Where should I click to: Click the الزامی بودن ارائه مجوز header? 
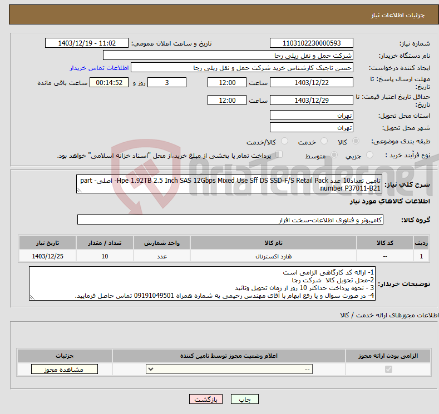click(388, 356)
